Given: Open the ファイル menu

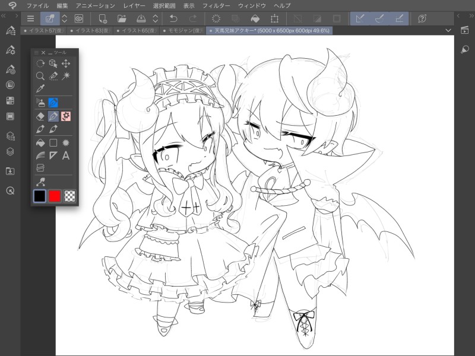Looking at the screenshot, I should click(37, 5).
